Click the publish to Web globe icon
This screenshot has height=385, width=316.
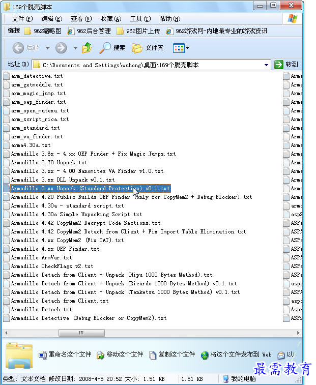click(x=205, y=355)
